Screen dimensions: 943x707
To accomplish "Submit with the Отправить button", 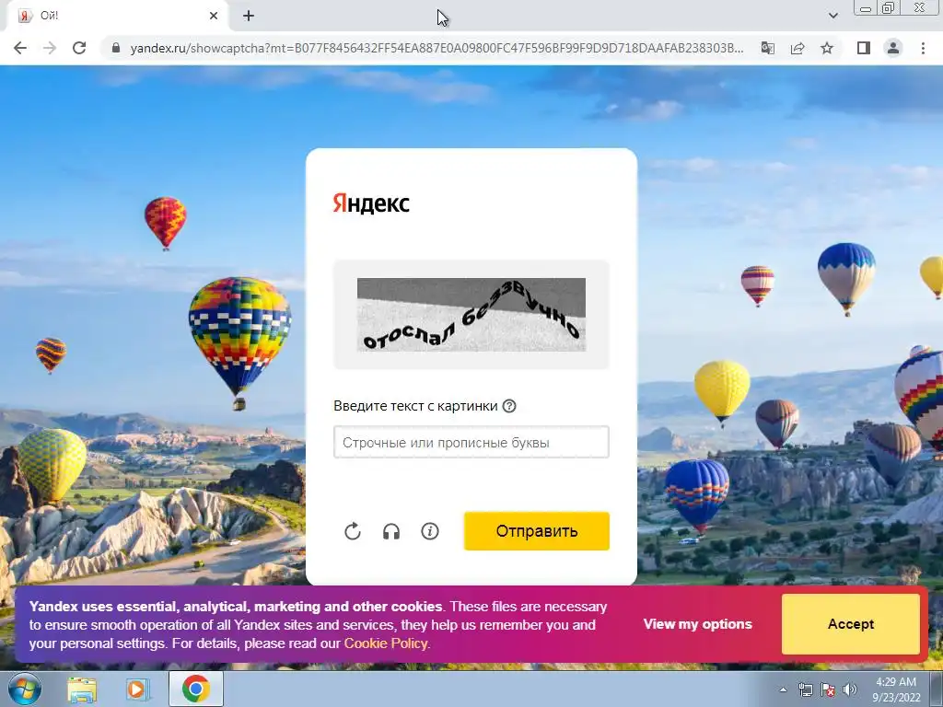I will tap(537, 531).
